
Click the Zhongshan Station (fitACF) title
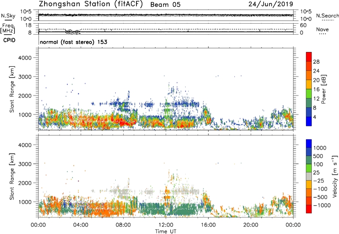tap(91, 4)
